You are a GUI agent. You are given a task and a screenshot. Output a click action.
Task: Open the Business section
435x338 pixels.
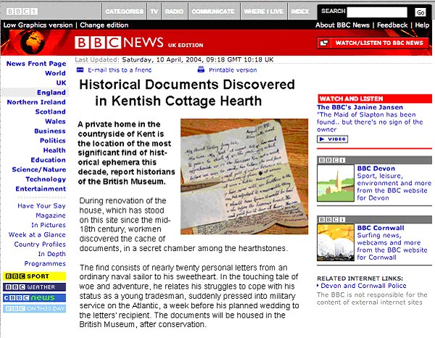tap(50, 131)
